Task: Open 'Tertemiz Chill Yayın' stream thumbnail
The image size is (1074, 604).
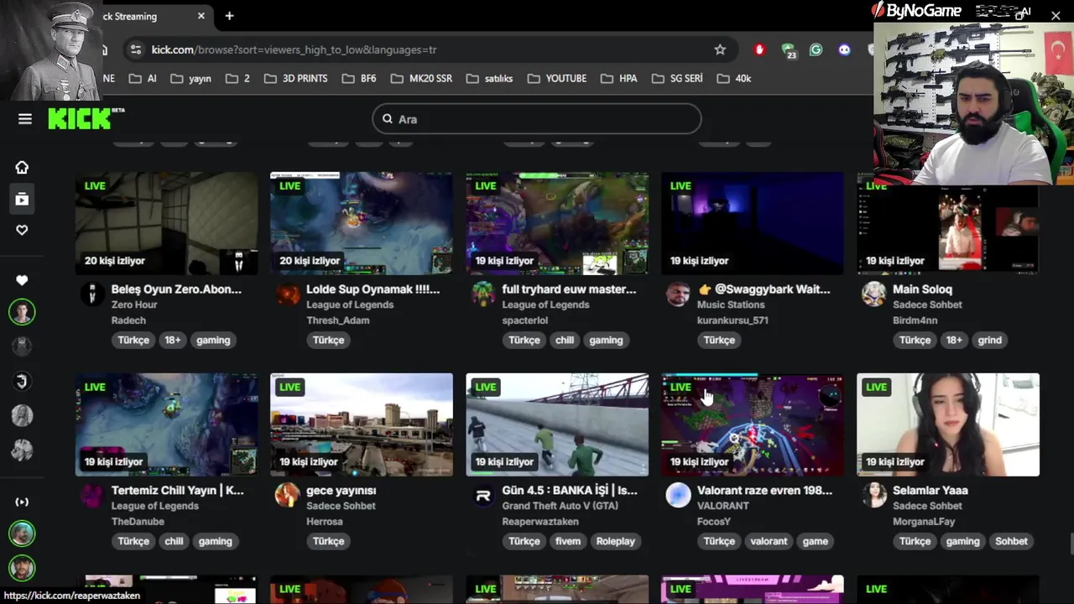Action: pos(167,424)
